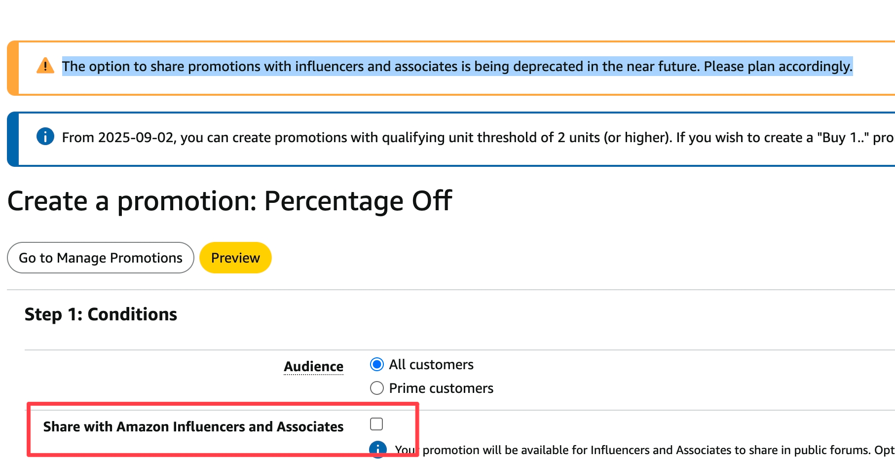
Task: Click the 2025-09-02 promotion notice text
Action: coord(478,137)
